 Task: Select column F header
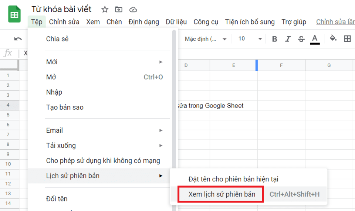pyautogui.click(x=281, y=65)
